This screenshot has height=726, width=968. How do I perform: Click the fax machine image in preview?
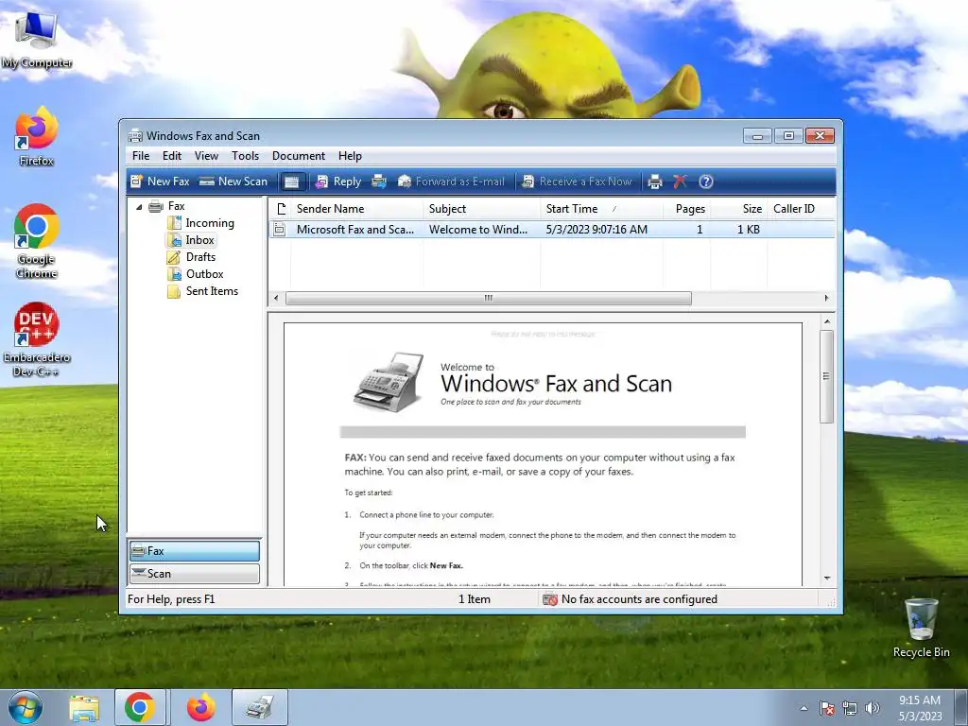tap(389, 382)
